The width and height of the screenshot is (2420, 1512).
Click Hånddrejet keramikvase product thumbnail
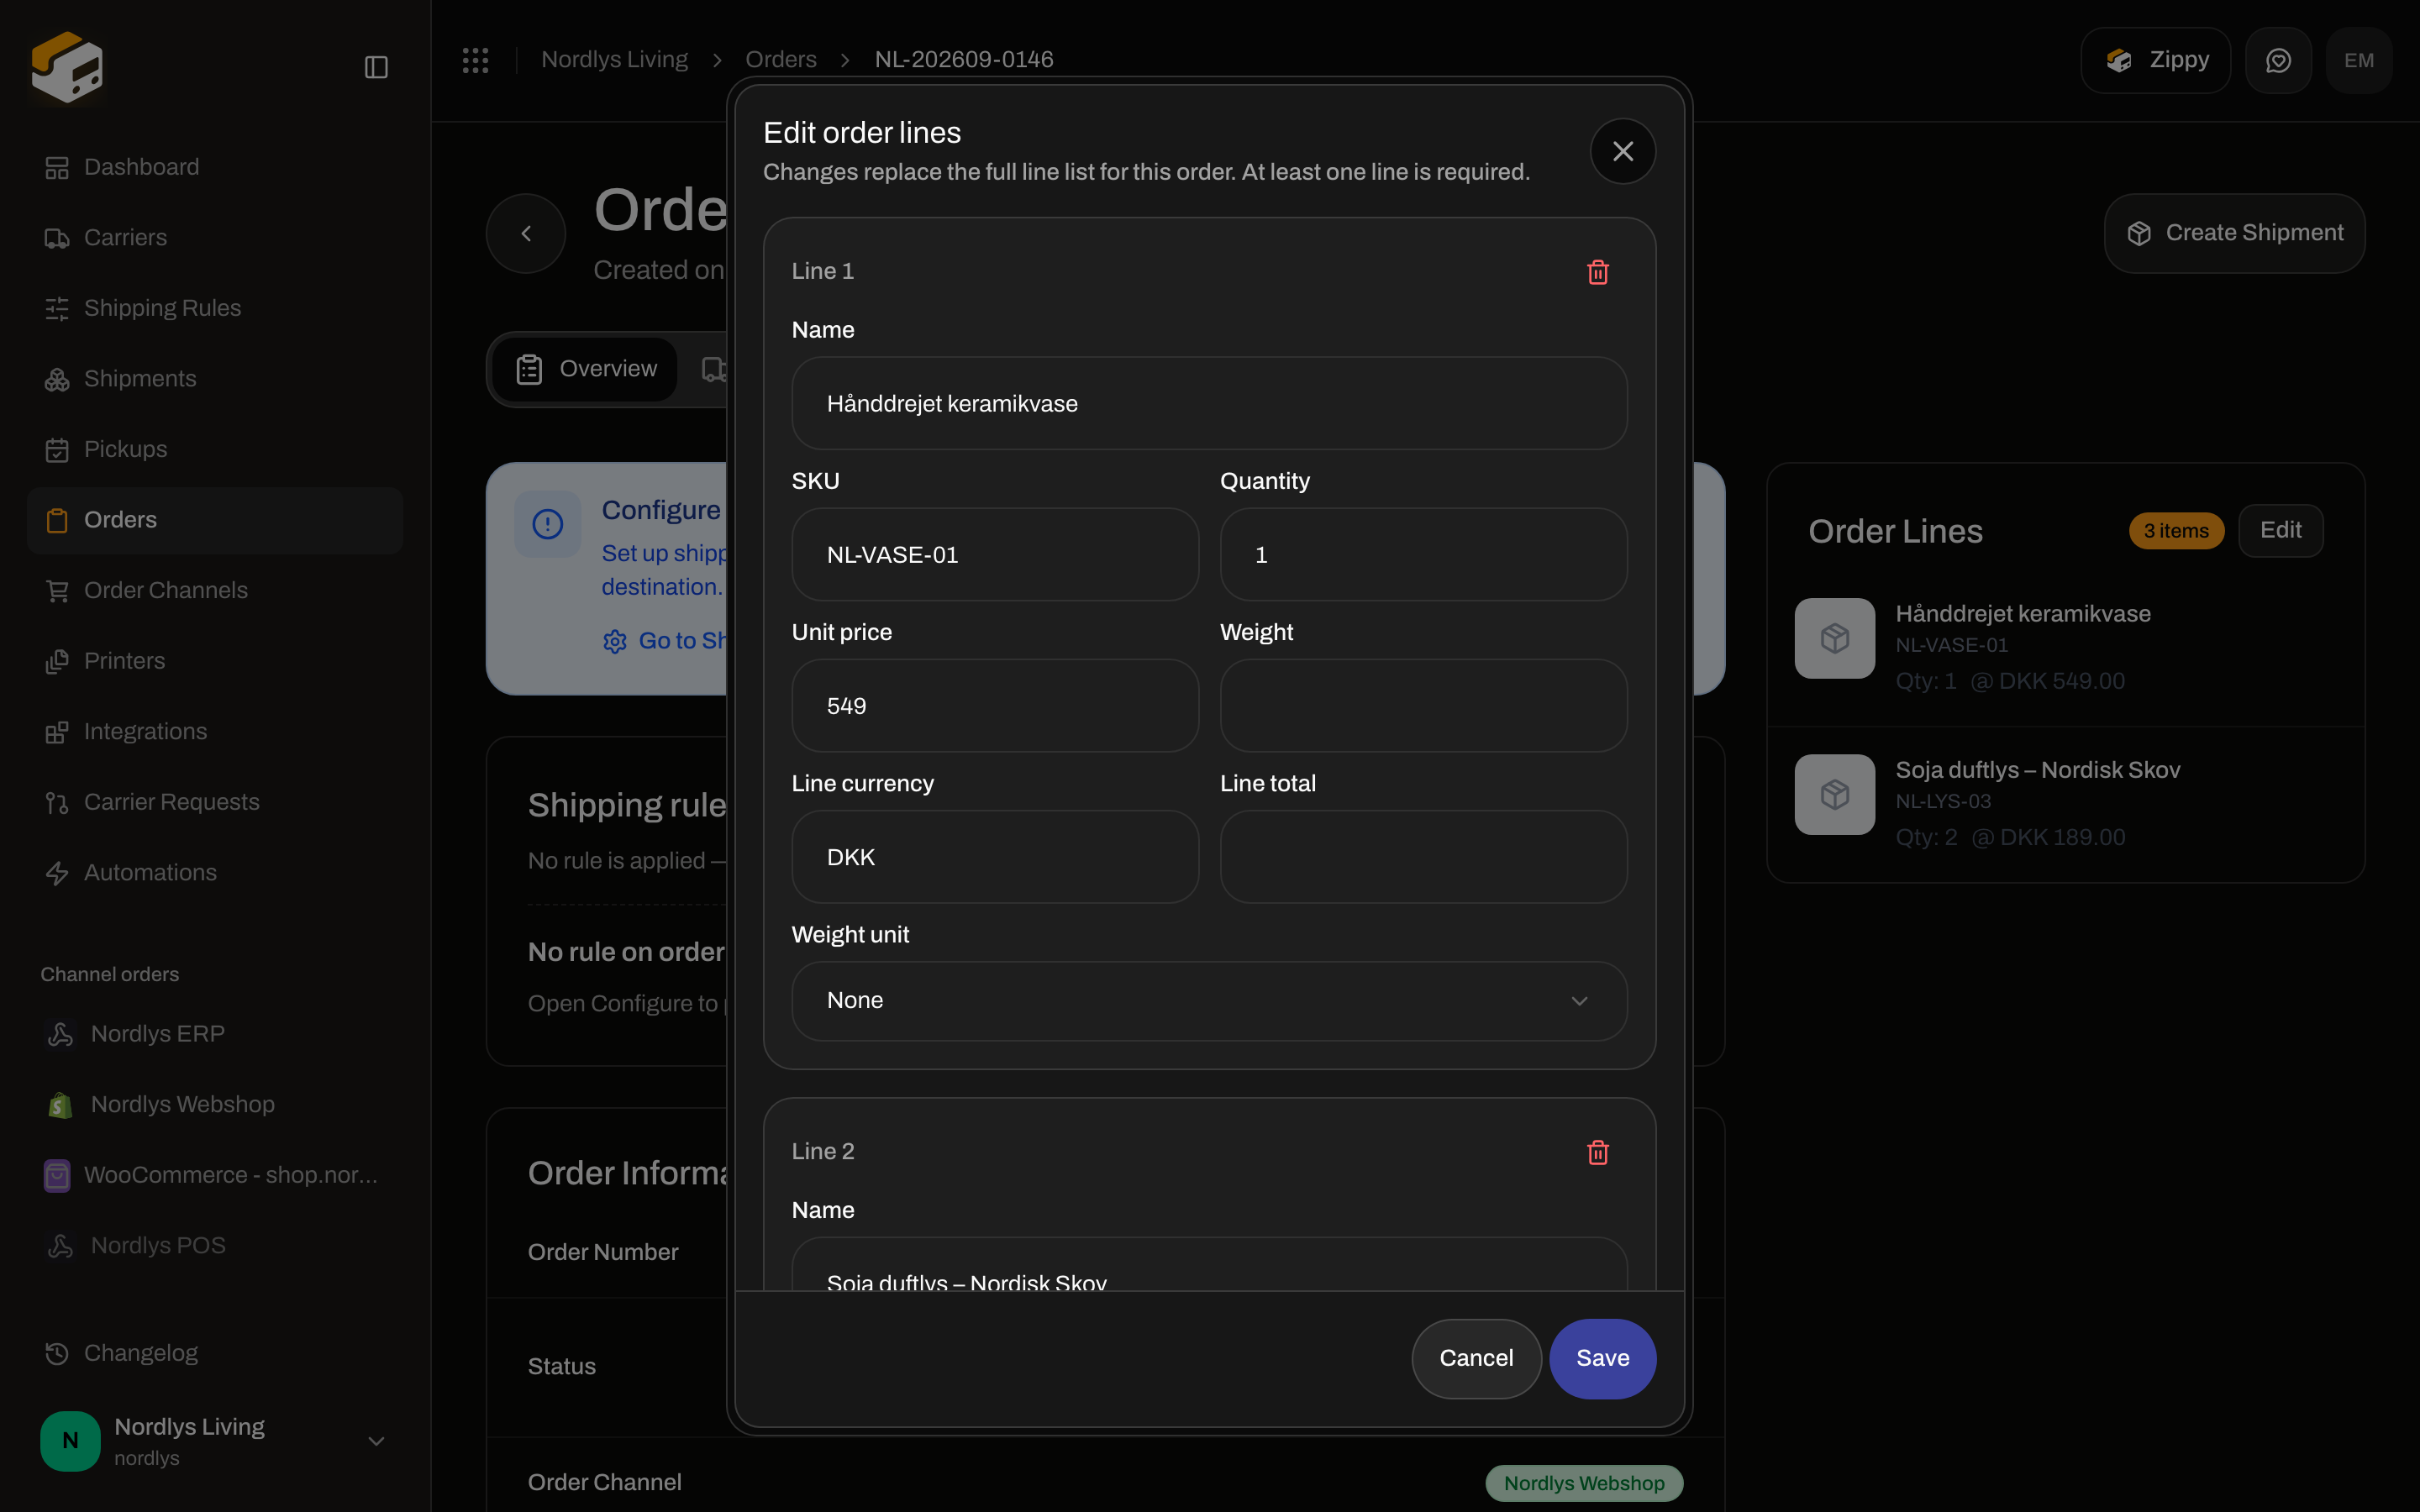point(1835,638)
